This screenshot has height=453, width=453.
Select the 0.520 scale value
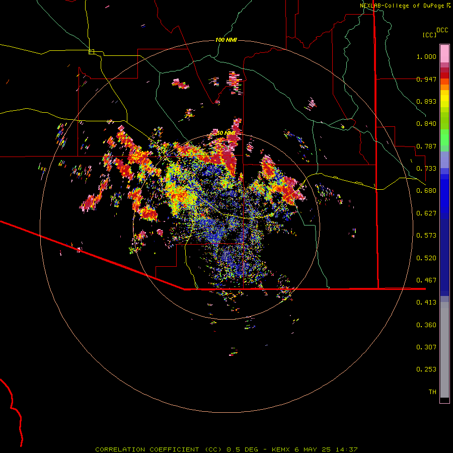(426, 258)
